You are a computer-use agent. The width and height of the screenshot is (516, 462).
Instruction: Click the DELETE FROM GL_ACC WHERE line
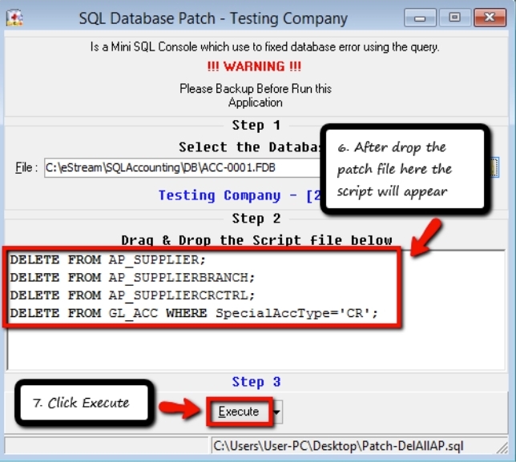click(192, 312)
